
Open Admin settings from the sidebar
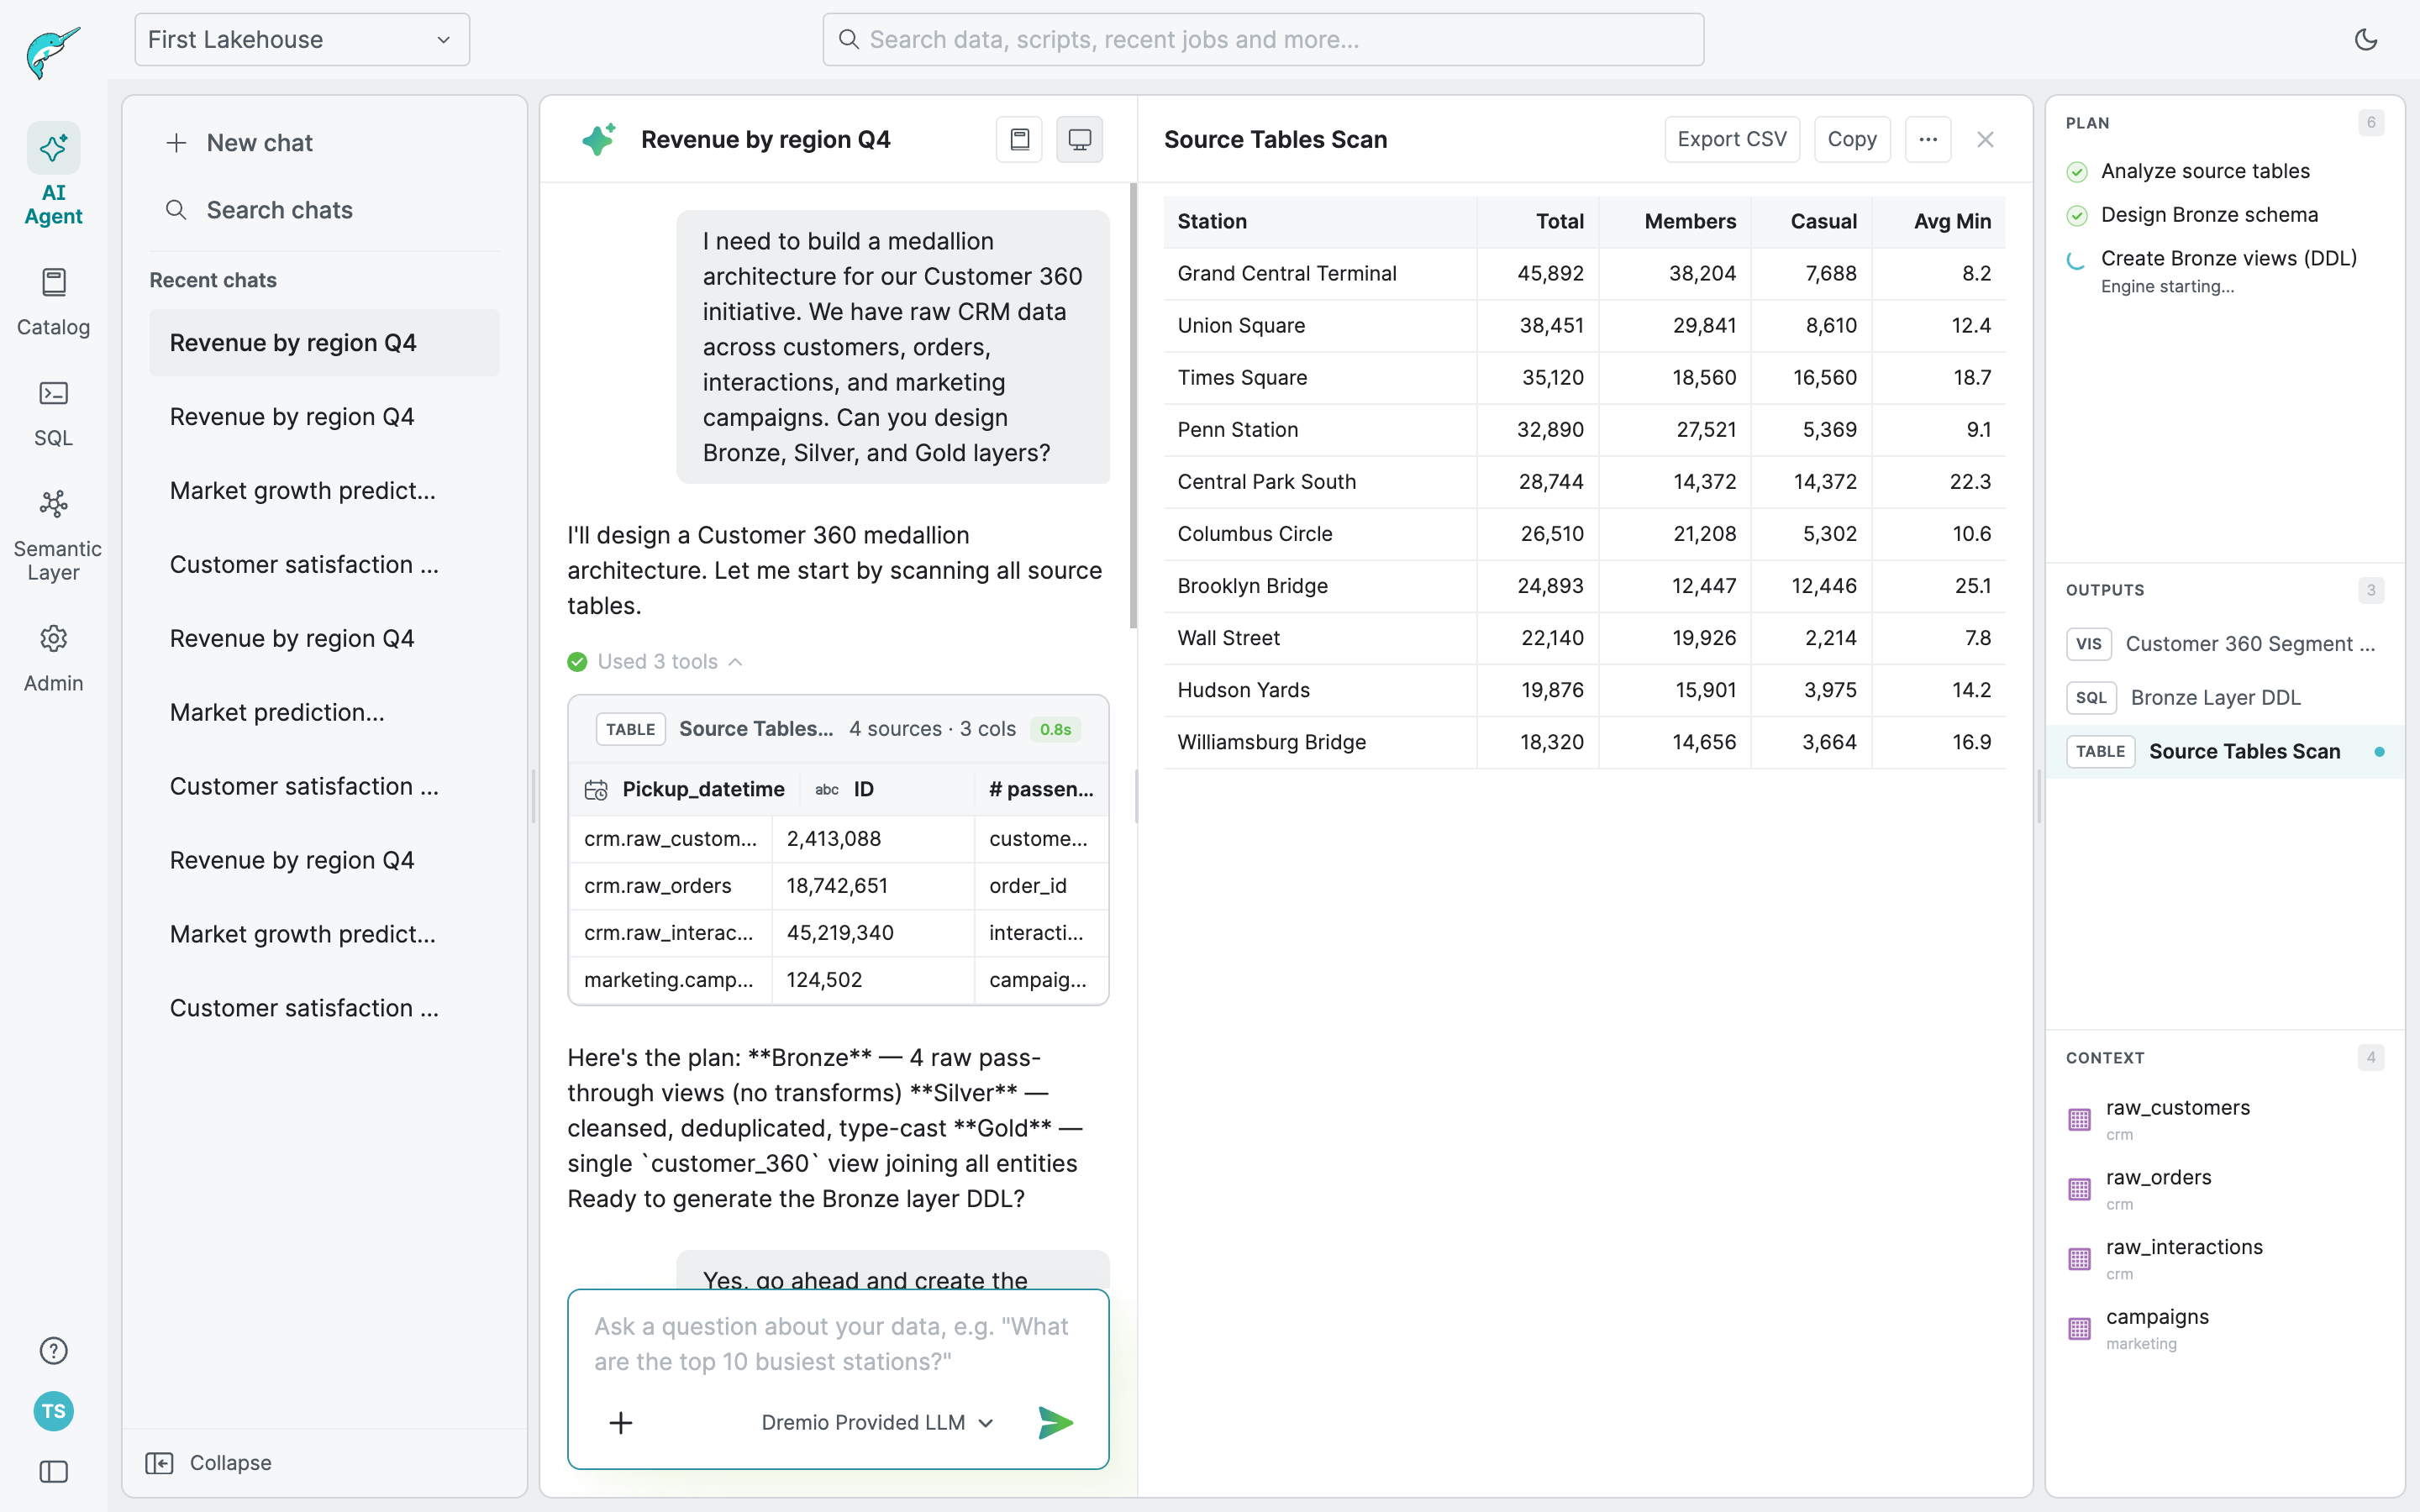pyautogui.click(x=54, y=655)
